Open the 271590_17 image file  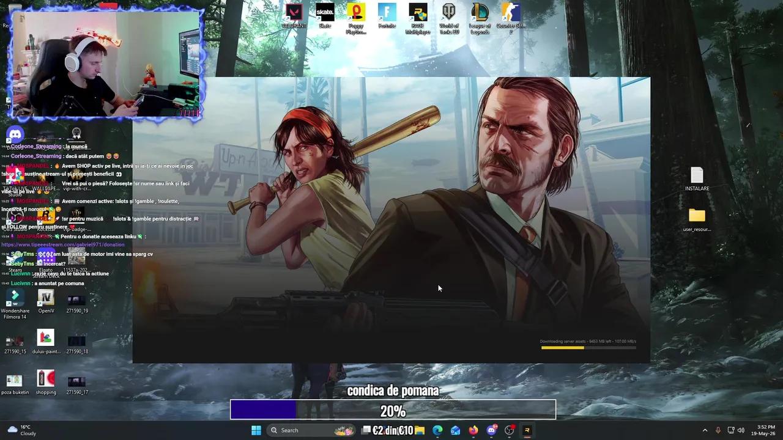click(76, 384)
